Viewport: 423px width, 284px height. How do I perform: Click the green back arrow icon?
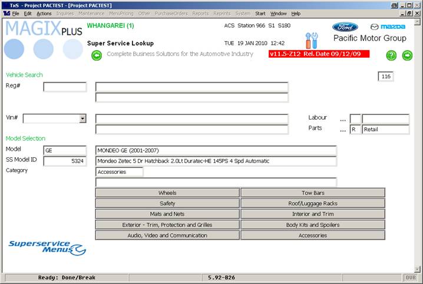point(97,55)
